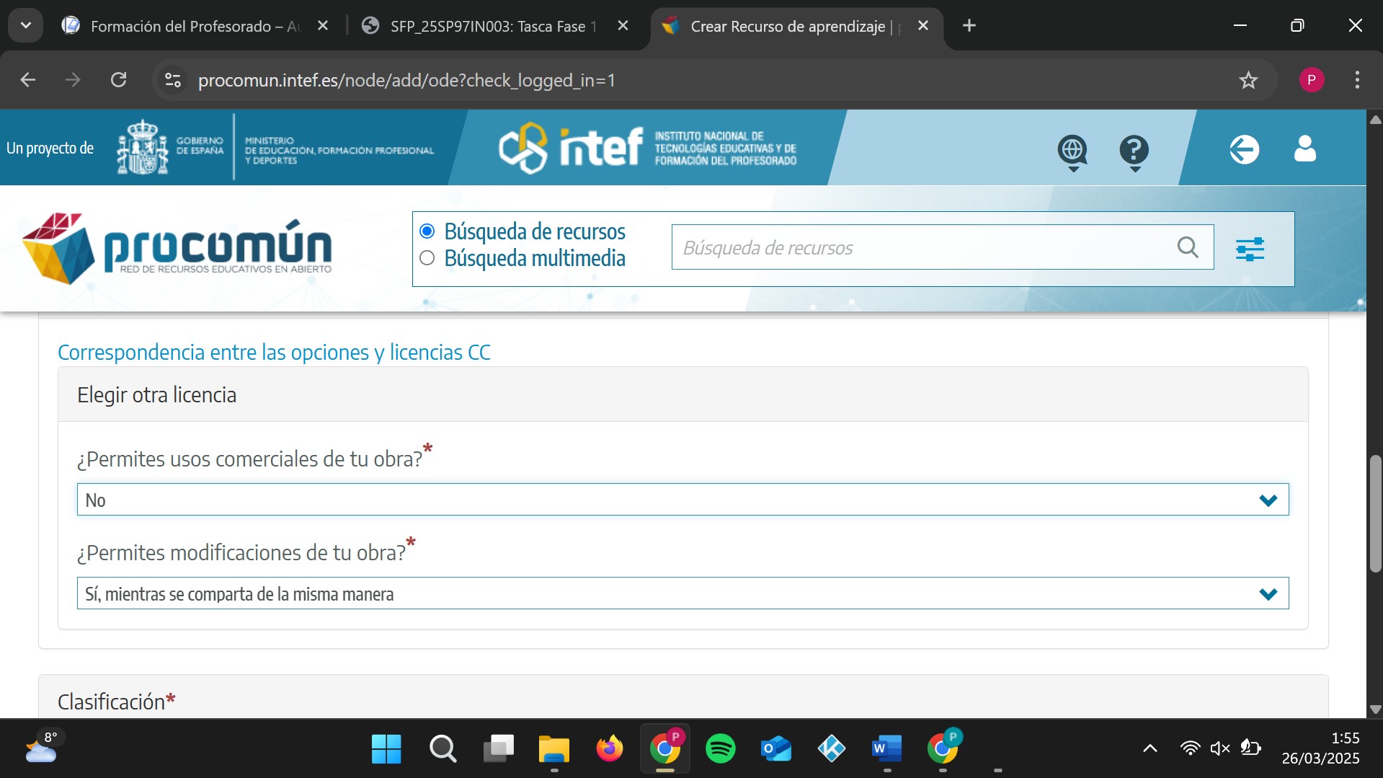The image size is (1383, 778).
Task: Reload the page with the refresh button
Action: tap(119, 80)
